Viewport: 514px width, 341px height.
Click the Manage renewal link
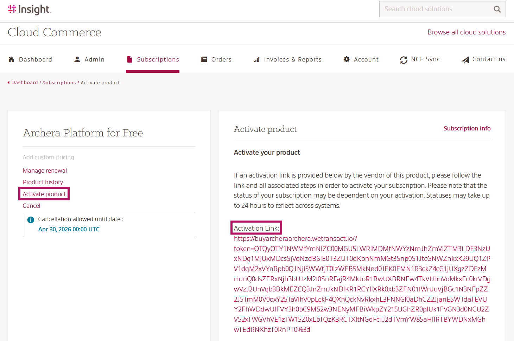tap(45, 170)
